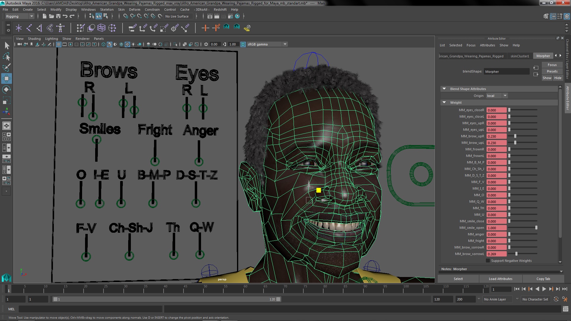Toggle isolate select in viewport toolbar
The width and height of the screenshot is (571, 321).
(175, 44)
